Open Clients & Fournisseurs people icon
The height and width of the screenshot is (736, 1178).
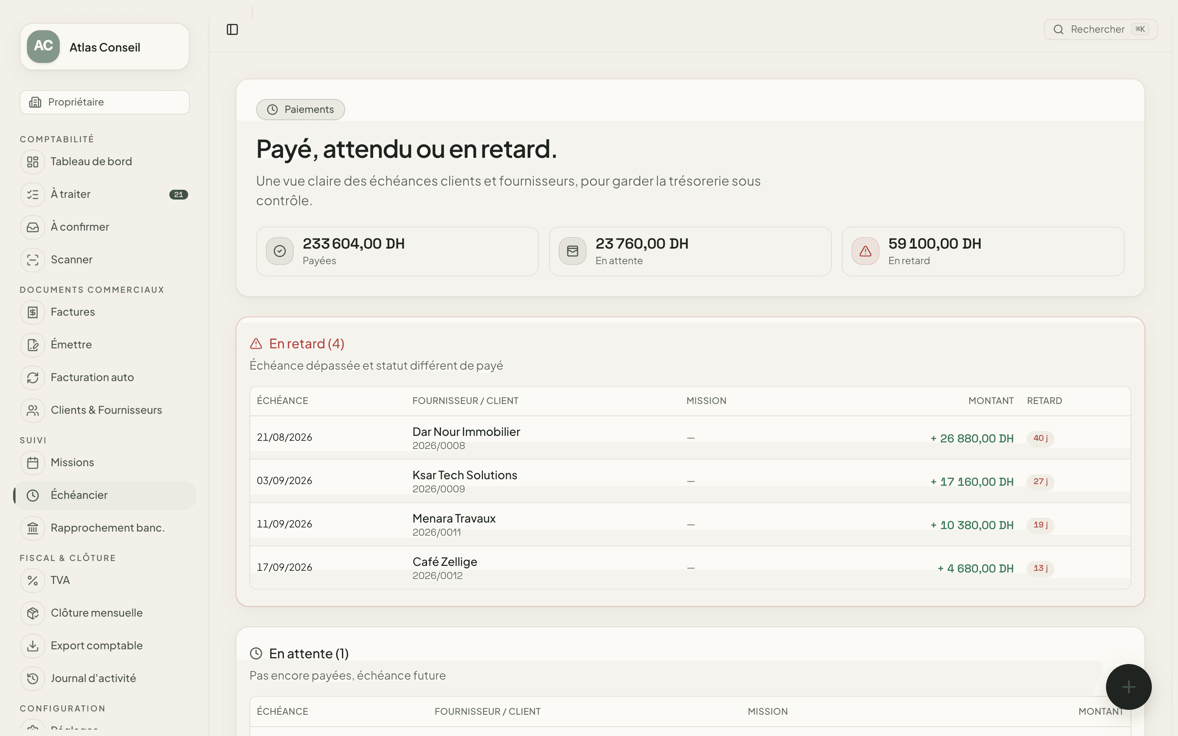33,411
